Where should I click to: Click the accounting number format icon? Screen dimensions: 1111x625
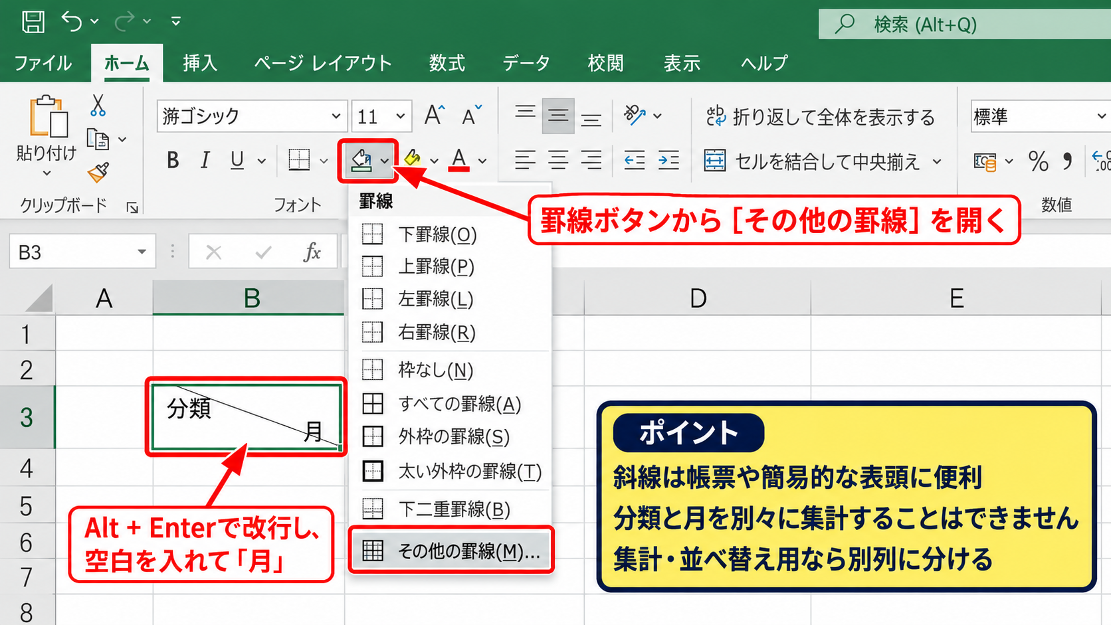(x=985, y=161)
